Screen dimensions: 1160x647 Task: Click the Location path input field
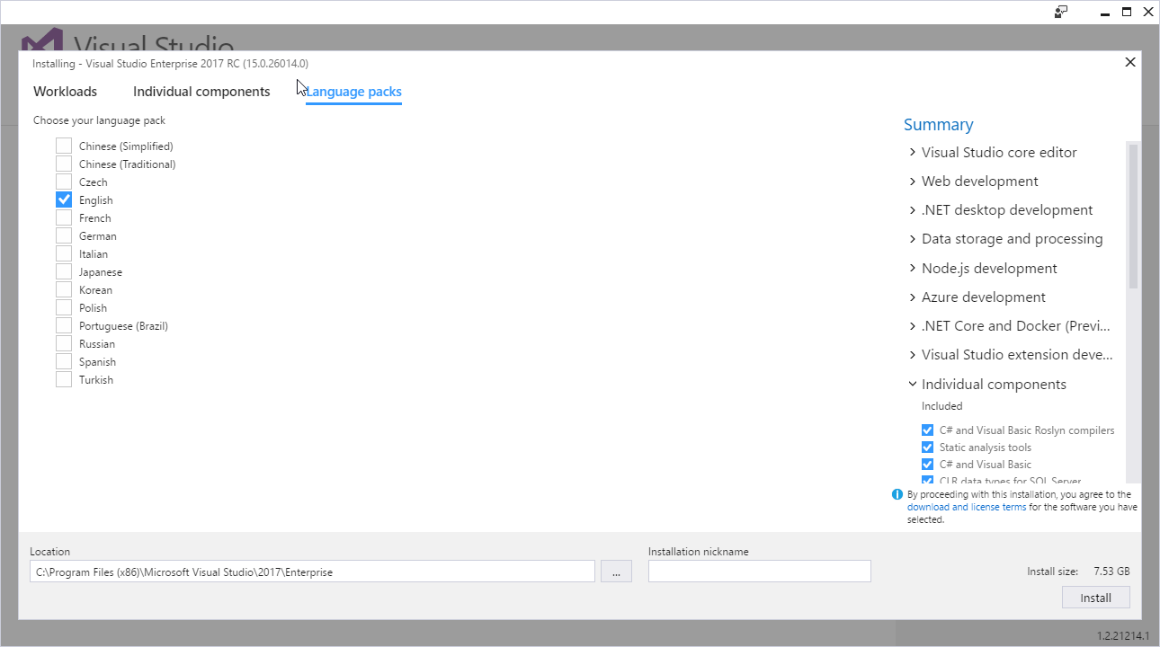tap(312, 572)
